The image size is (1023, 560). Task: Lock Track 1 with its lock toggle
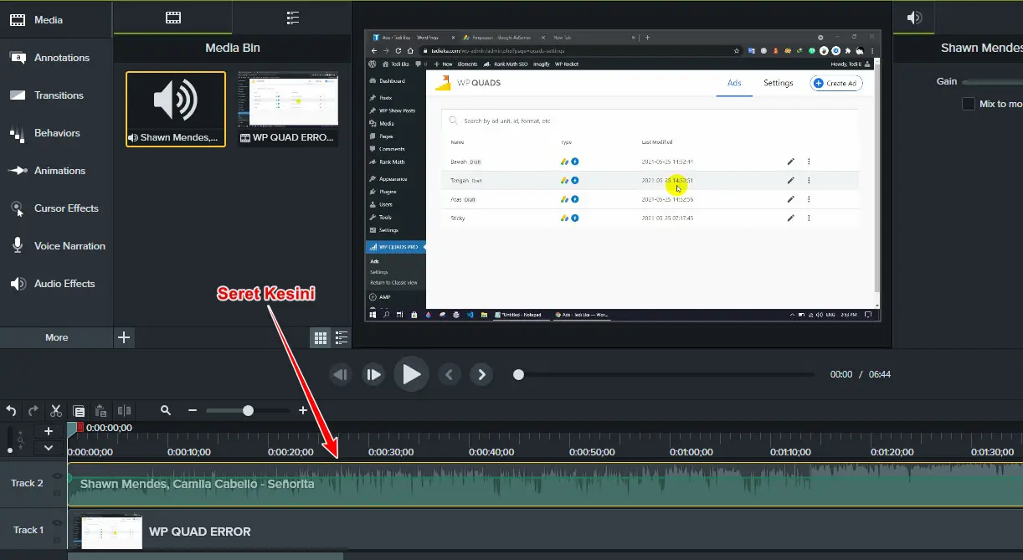(58, 540)
